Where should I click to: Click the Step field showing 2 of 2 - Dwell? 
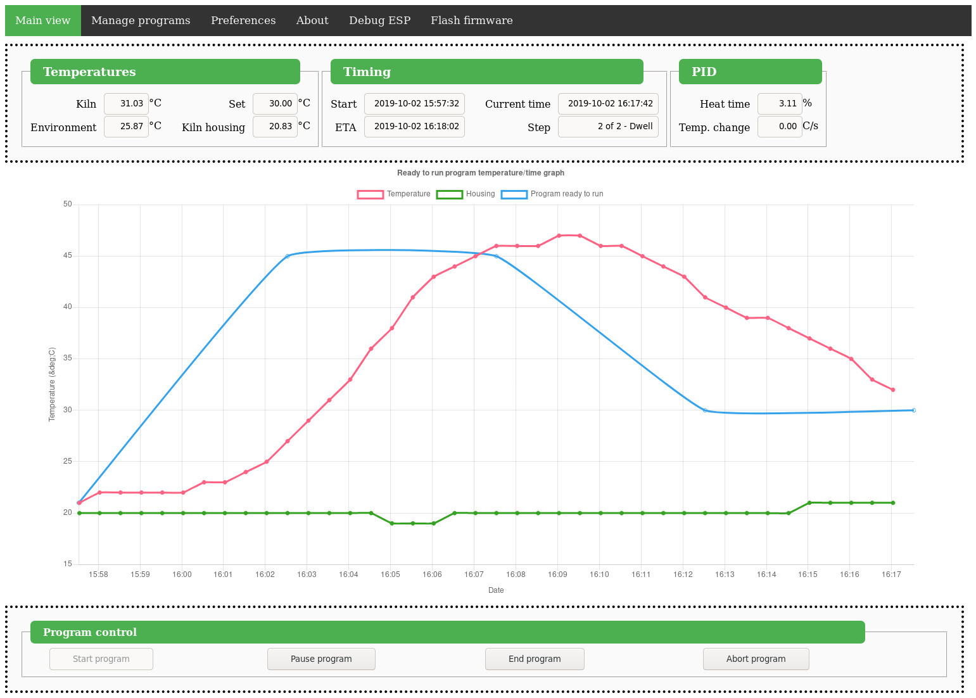[608, 126]
